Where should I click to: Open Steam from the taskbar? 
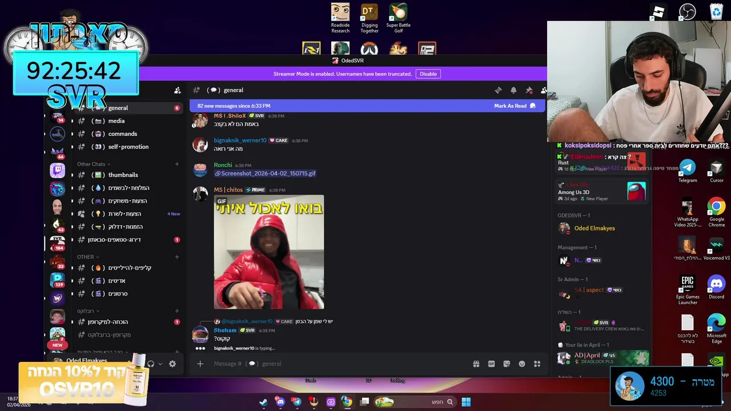263,402
